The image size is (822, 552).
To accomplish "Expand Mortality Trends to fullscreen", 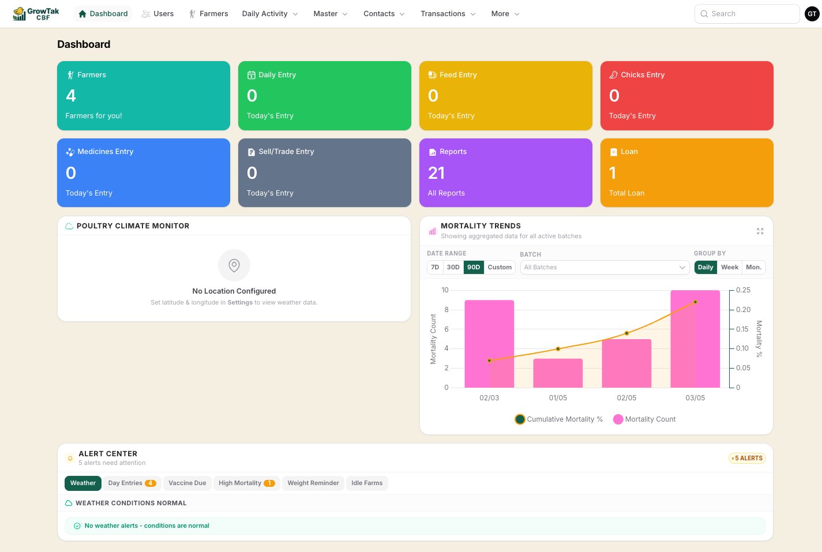I will pos(760,231).
